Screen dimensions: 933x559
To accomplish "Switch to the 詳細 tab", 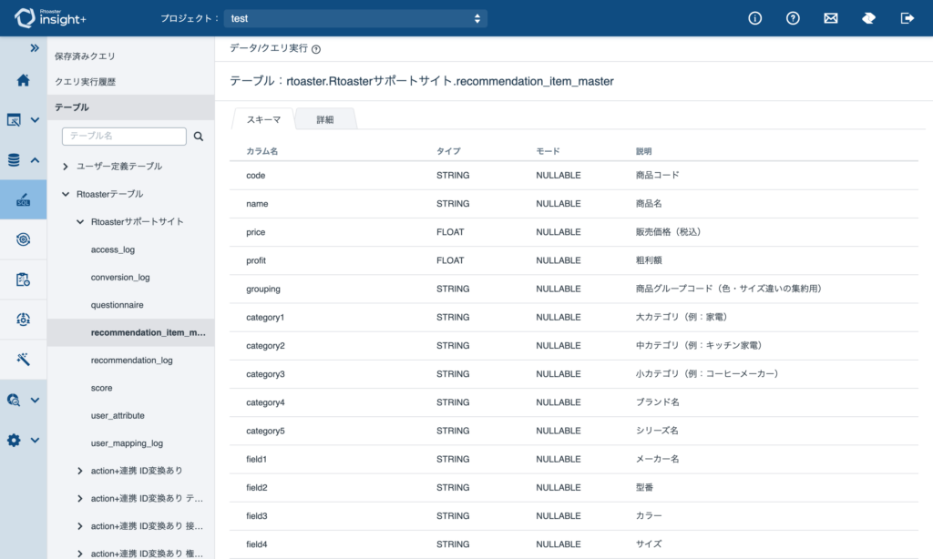I will [x=325, y=119].
